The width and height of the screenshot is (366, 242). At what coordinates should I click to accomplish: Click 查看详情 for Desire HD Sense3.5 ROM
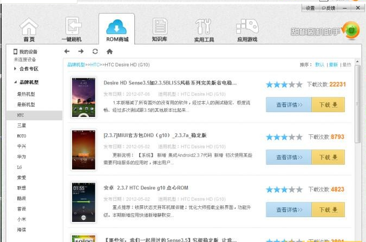pyautogui.click(x=289, y=105)
